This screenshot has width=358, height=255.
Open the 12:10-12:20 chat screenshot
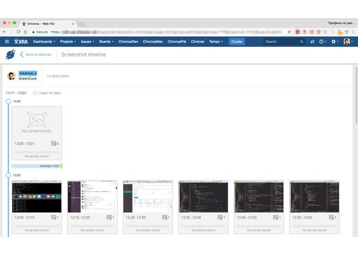click(x=92, y=197)
